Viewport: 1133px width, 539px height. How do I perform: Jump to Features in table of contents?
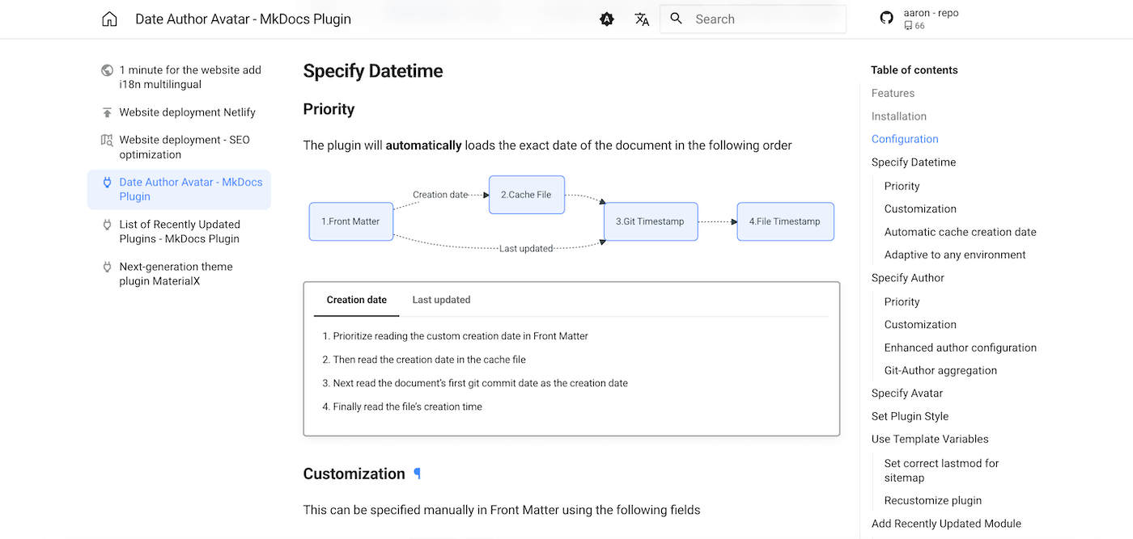click(x=893, y=93)
